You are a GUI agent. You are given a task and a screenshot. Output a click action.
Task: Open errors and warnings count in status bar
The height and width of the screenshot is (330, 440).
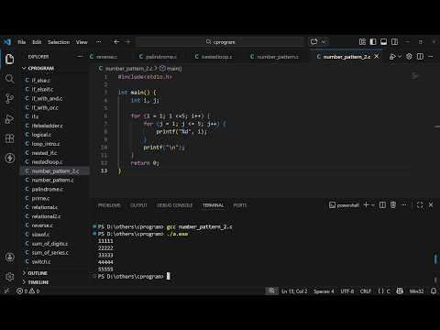(x=28, y=291)
